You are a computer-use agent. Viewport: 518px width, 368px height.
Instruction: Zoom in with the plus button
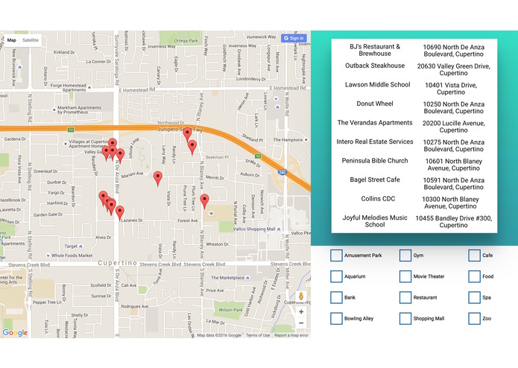pos(301,311)
